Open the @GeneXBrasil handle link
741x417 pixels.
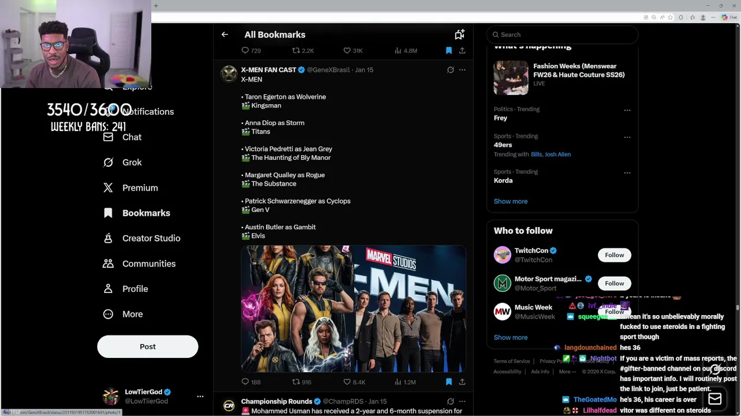(328, 70)
